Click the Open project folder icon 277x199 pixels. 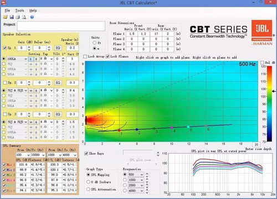click(6, 17)
